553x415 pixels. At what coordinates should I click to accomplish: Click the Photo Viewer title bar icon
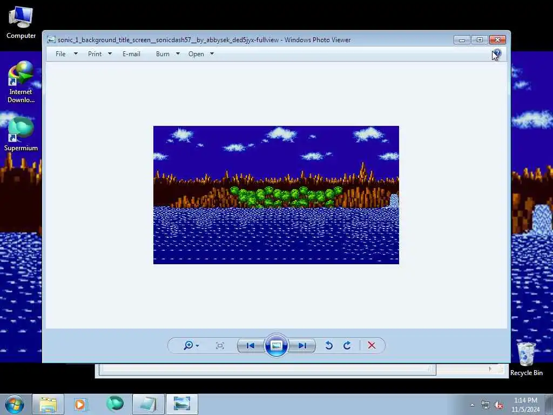pyautogui.click(x=51, y=40)
